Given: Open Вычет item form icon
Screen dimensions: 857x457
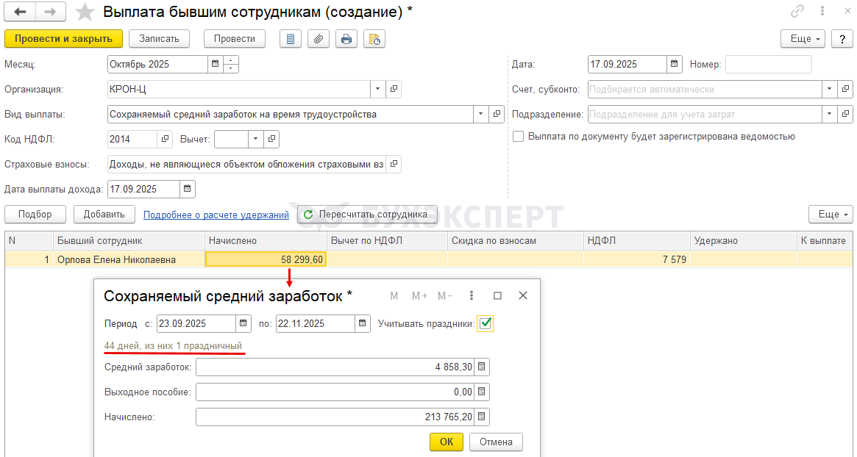Looking at the screenshot, I should (271, 139).
